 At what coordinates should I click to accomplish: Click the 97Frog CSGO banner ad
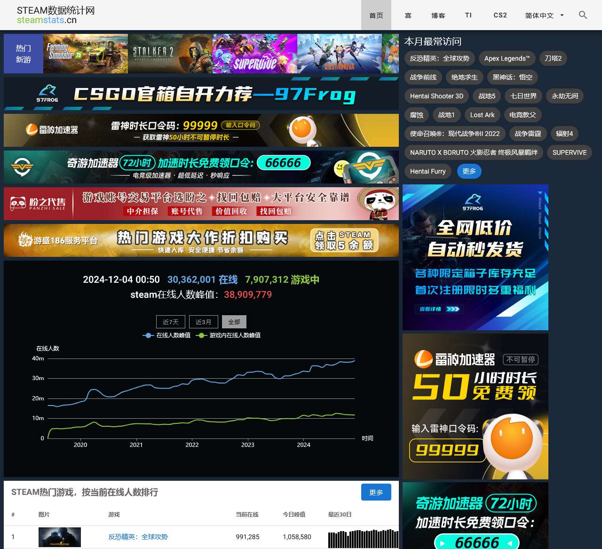click(201, 94)
